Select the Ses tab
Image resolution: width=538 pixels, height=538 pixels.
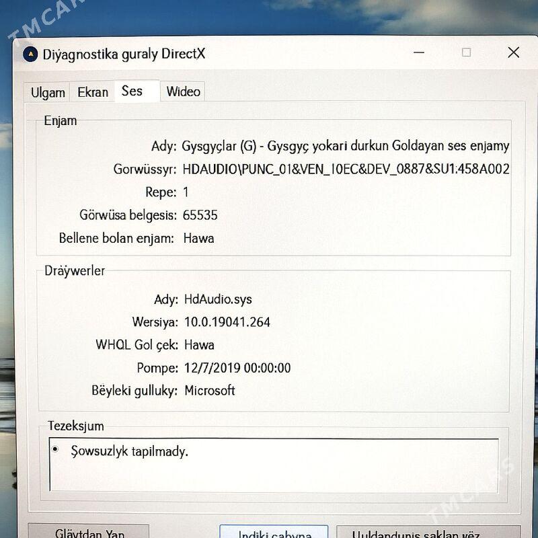[132, 91]
